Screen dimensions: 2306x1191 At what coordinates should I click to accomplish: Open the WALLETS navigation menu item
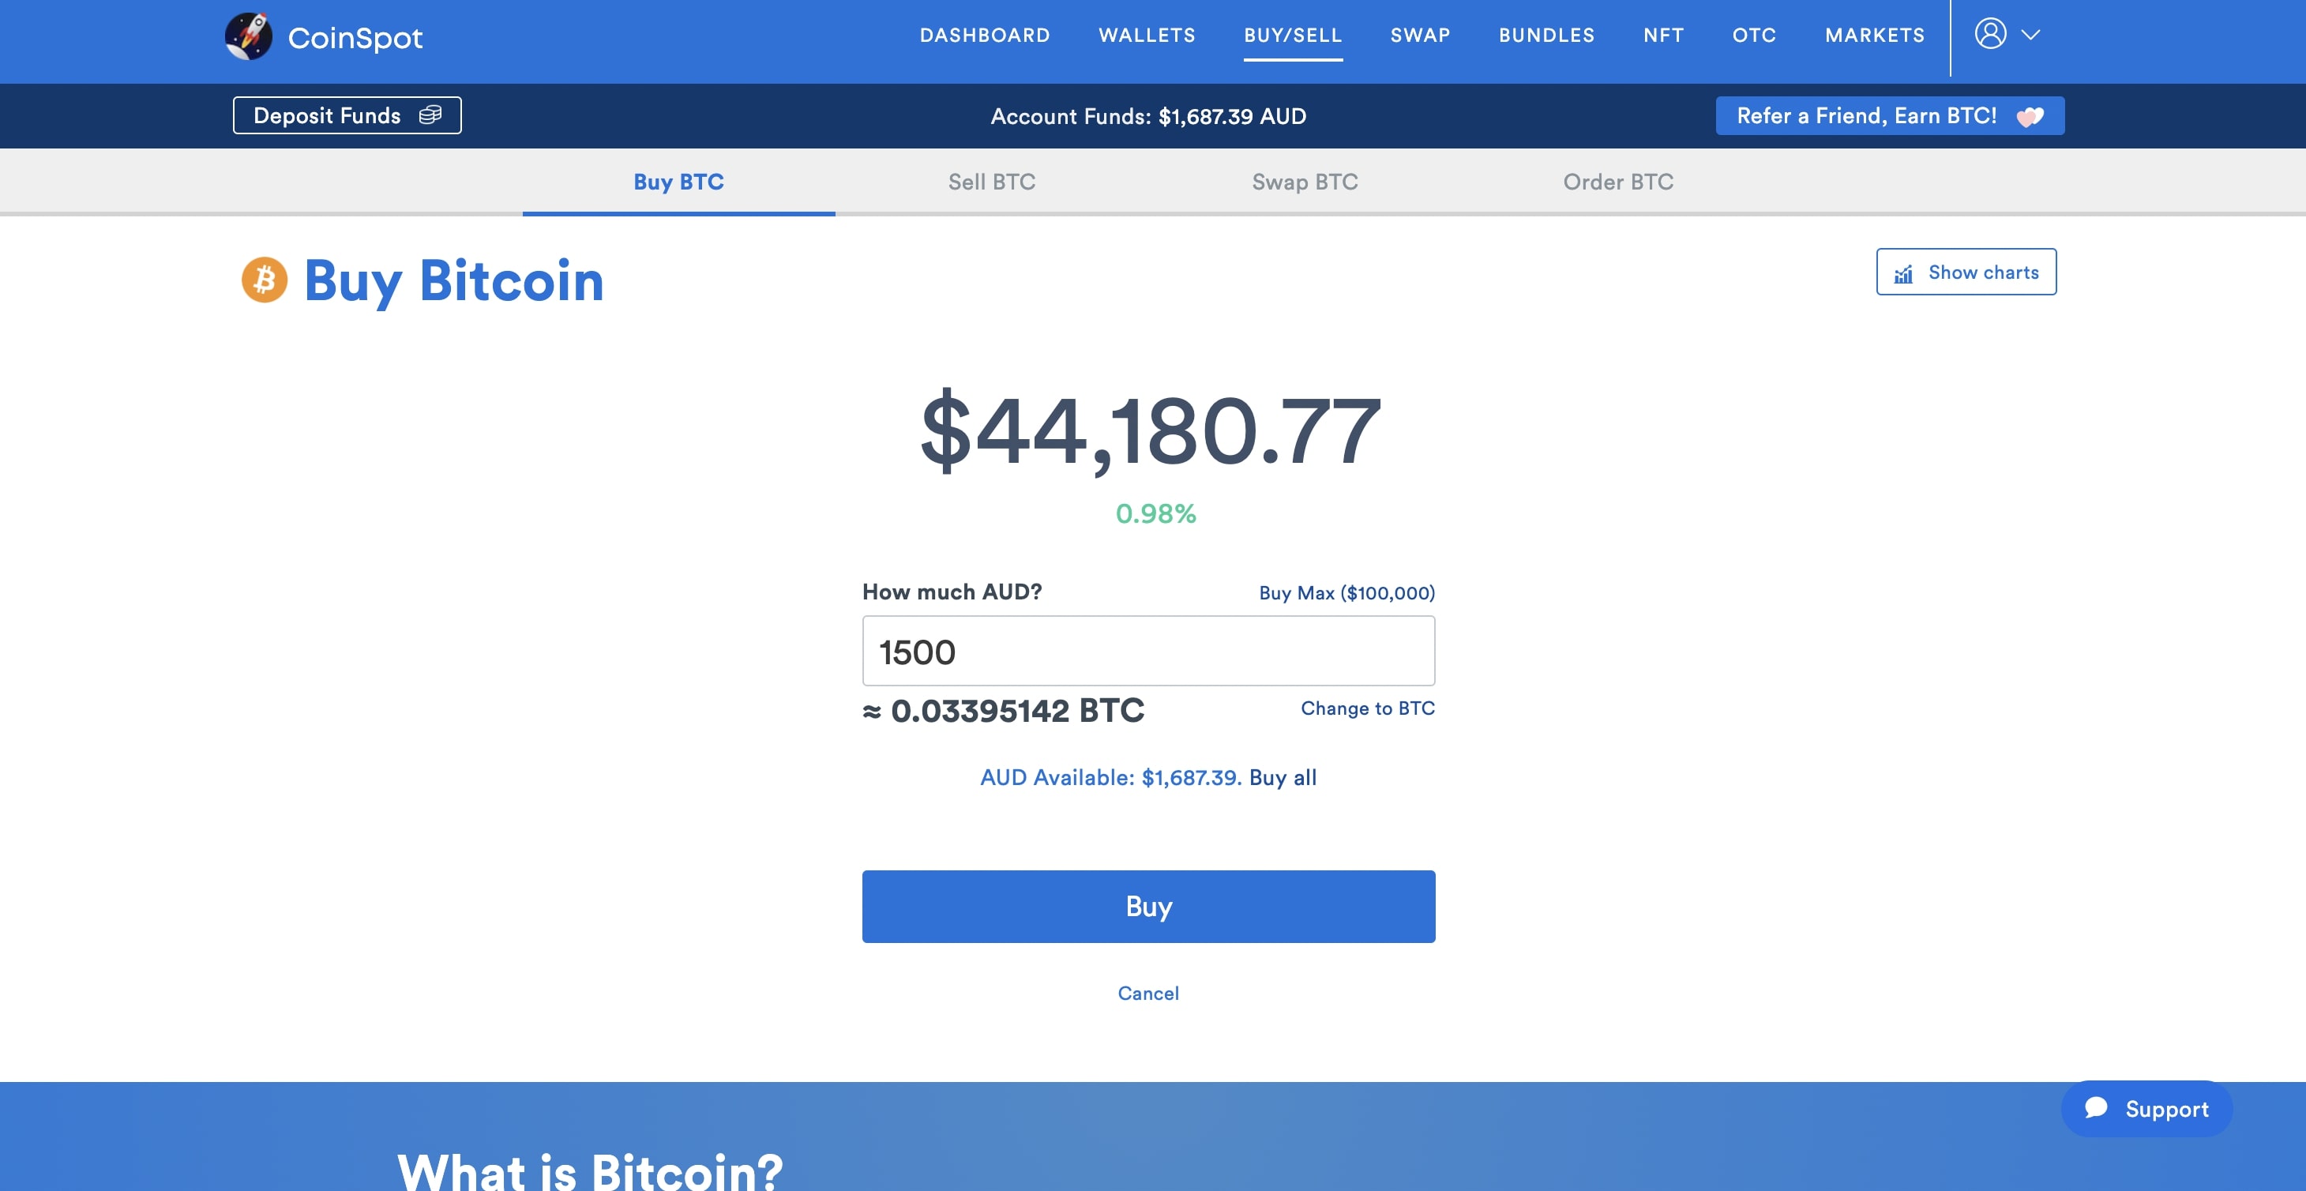coord(1147,35)
